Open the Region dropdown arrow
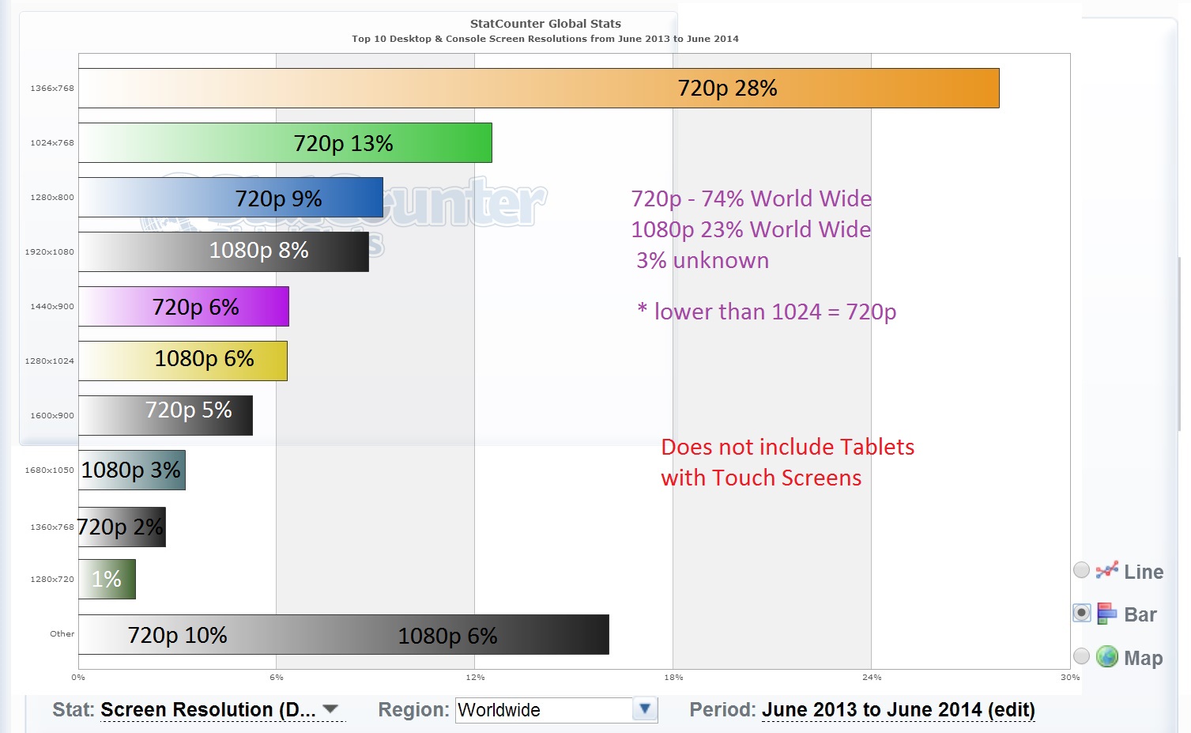Screen dimensions: 1191x733 [x=645, y=709]
